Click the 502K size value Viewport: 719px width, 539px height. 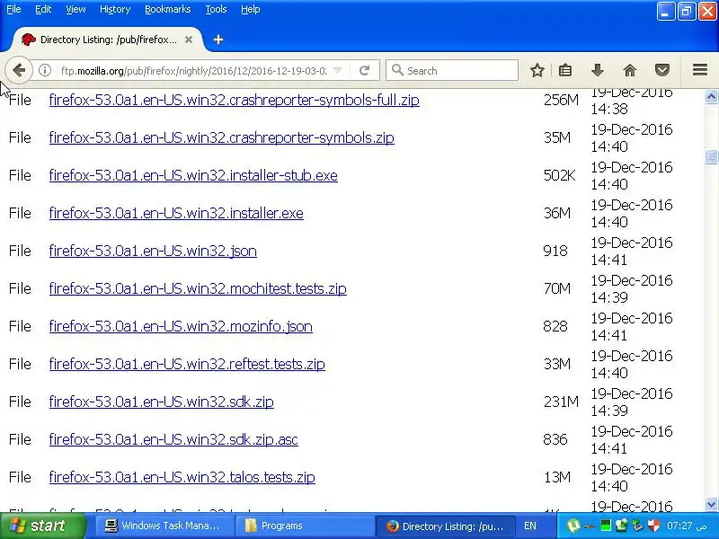tap(559, 175)
